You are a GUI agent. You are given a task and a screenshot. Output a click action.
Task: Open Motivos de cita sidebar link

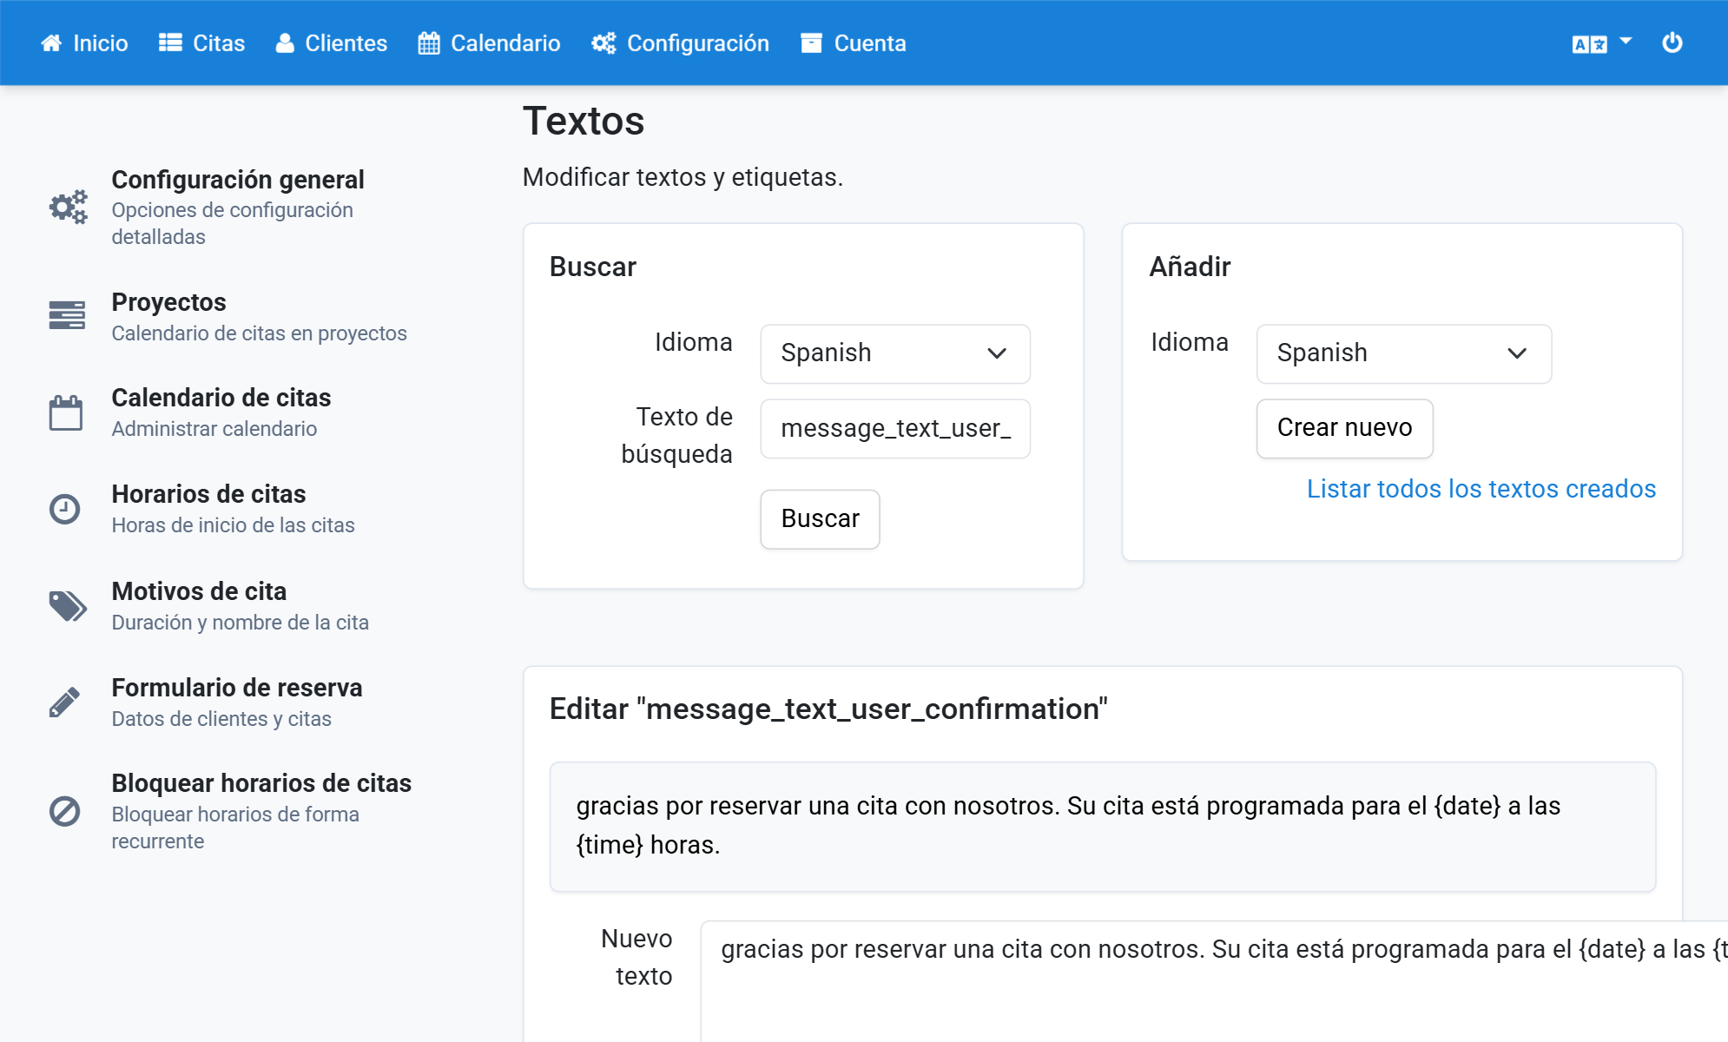(x=199, y=591)
